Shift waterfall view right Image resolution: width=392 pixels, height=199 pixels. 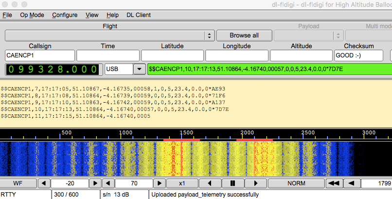click(256, 183)
